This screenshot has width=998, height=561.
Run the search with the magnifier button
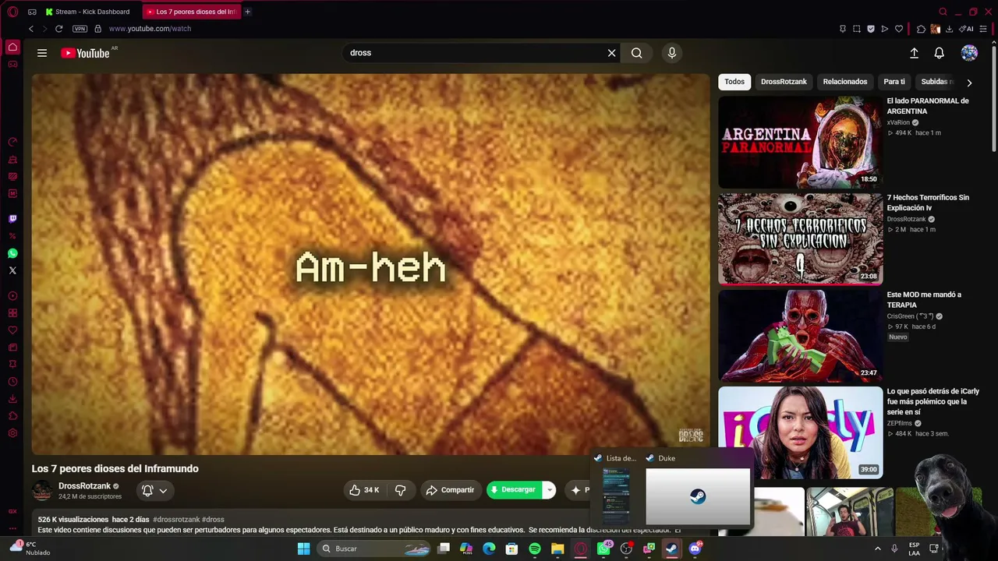(x=637, y=53)
